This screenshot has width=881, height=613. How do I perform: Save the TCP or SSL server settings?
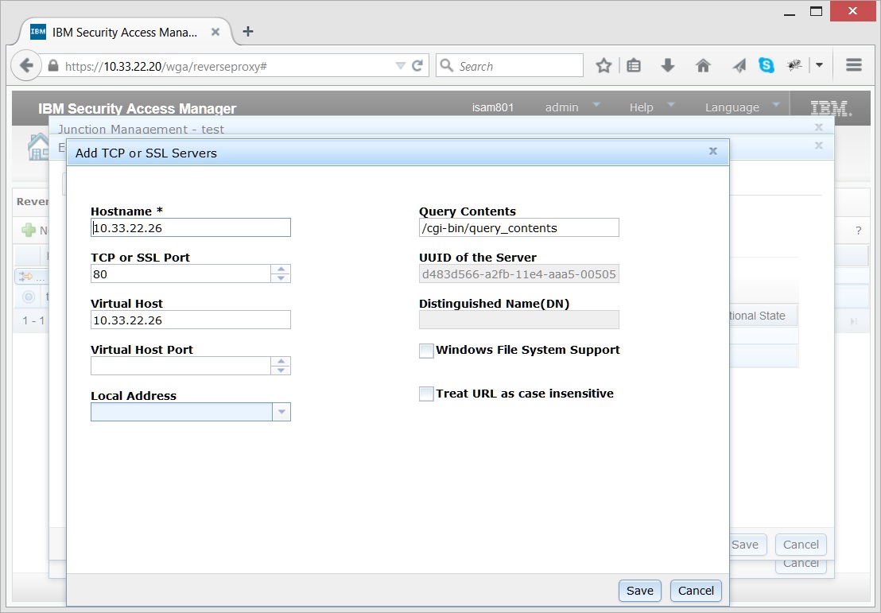pos(639,591)
